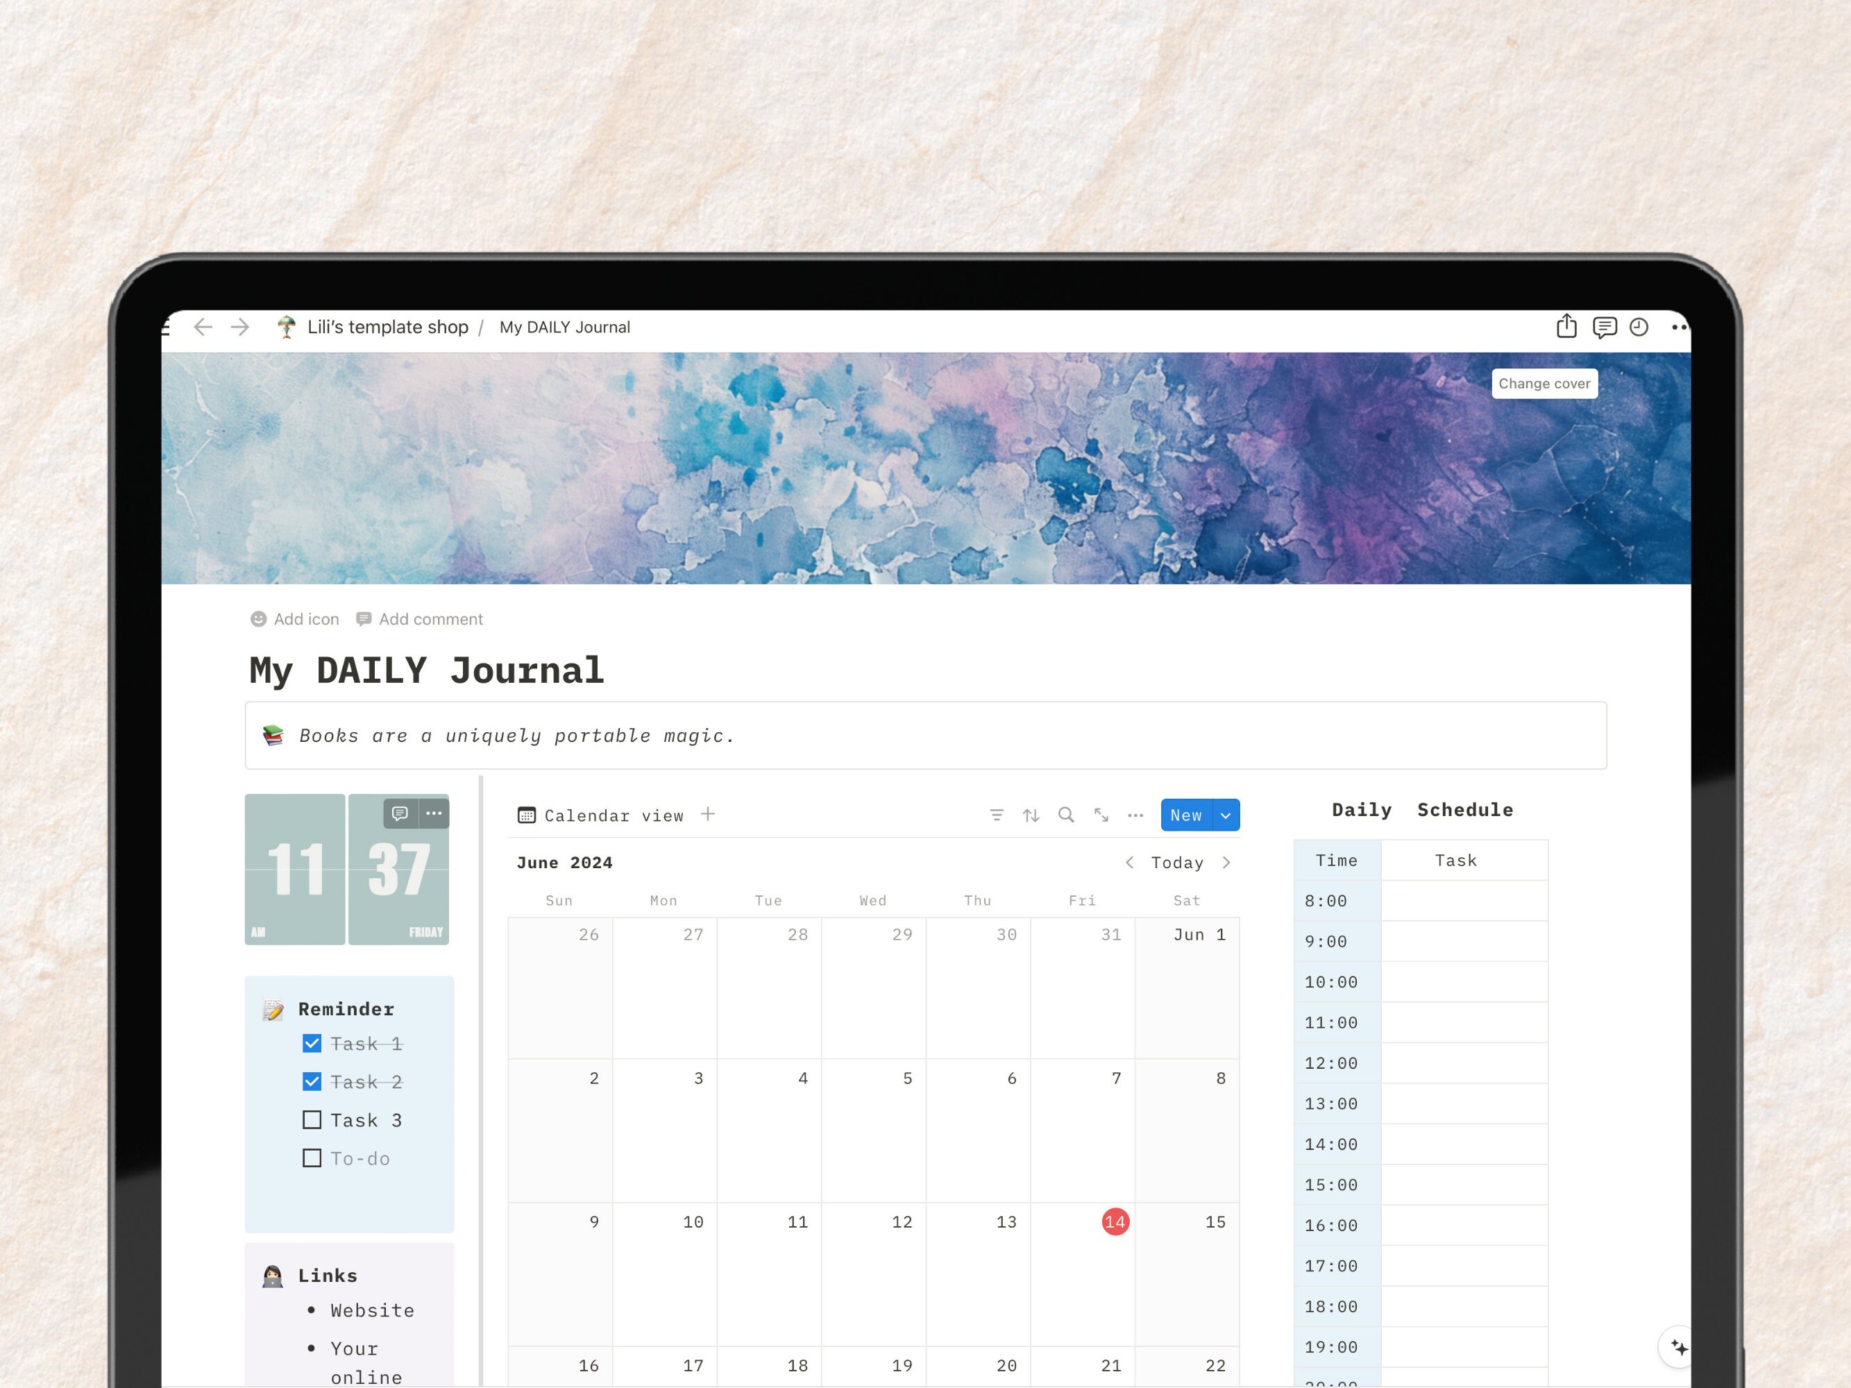
Task: Go forward with the right arrow icon
Action: coord(240,327)
